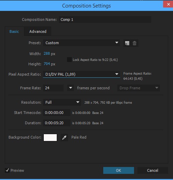Screen dimensions: 173x180
Task: Switch to the Advanced tab
Action: coord(38,31)
